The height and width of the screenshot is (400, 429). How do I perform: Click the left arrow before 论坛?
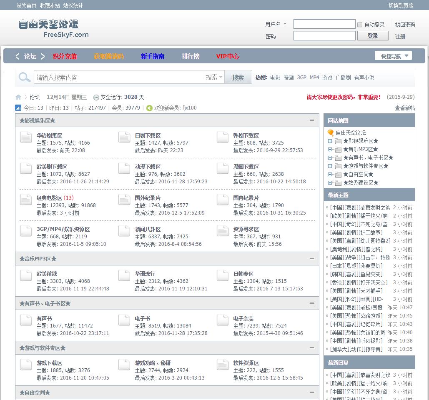18,56
